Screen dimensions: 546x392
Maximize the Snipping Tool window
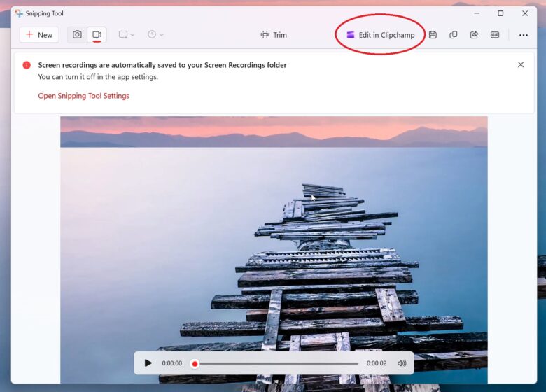pyautogui.click(x=500, y=13)
